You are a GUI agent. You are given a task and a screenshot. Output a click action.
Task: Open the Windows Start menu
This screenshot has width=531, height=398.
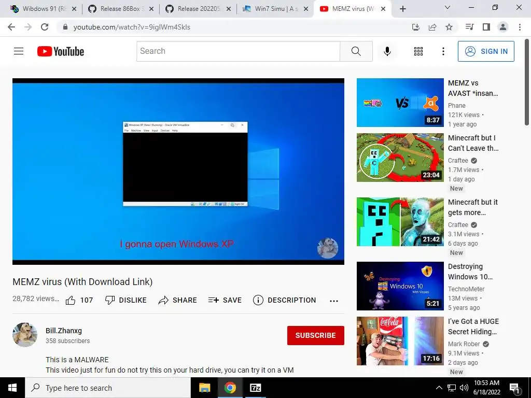coord(12,388)
